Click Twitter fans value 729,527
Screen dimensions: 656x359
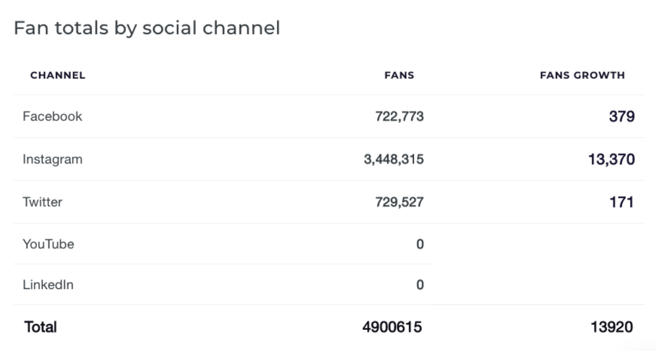point(399,202)
